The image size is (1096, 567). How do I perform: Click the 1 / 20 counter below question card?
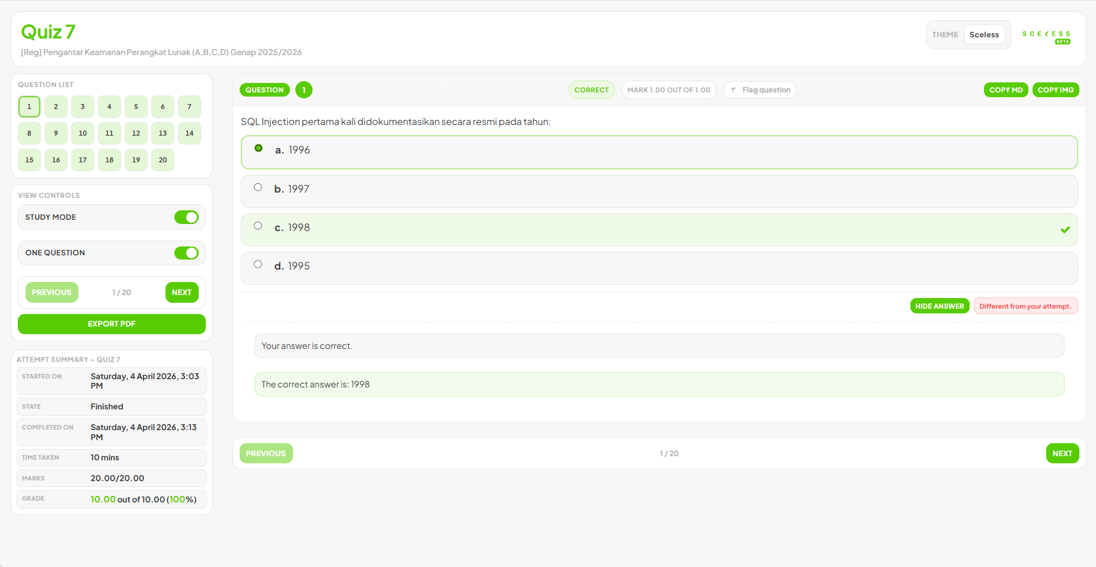[669, 454]
